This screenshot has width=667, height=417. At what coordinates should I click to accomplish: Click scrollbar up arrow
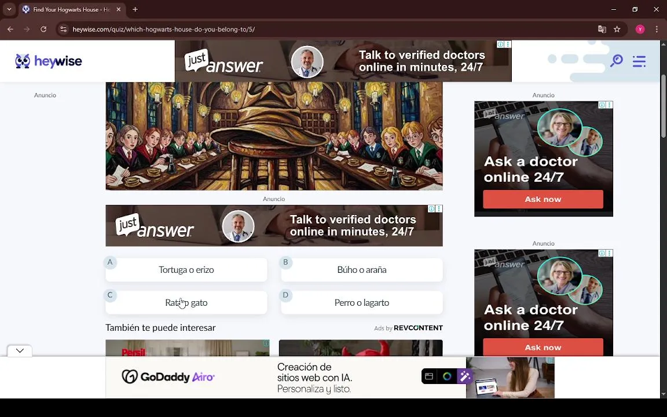tap(663, 44)
